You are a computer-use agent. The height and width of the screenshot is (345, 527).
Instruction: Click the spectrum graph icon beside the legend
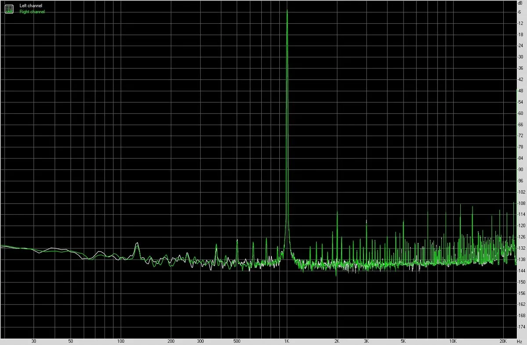(9, 8)
